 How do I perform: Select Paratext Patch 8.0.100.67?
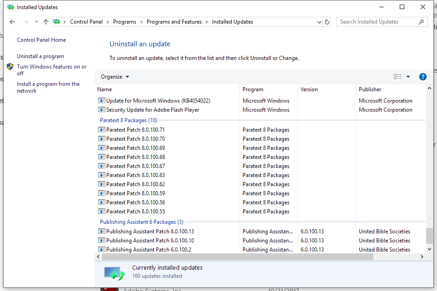point(135,166)
